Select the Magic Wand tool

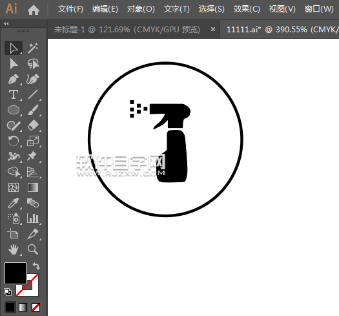(33, 48)
